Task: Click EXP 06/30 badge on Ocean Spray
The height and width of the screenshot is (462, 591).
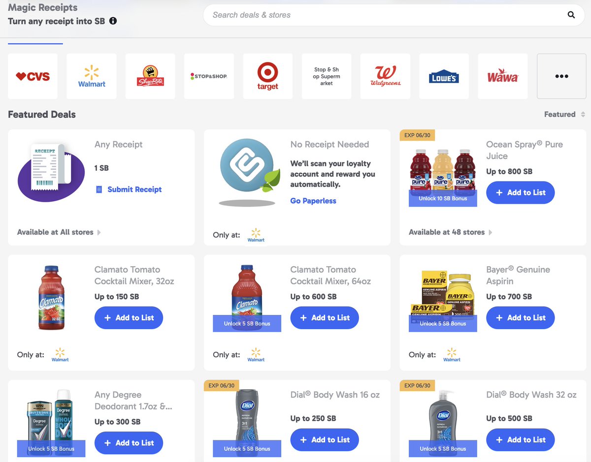Action: (x=417, y=135)
